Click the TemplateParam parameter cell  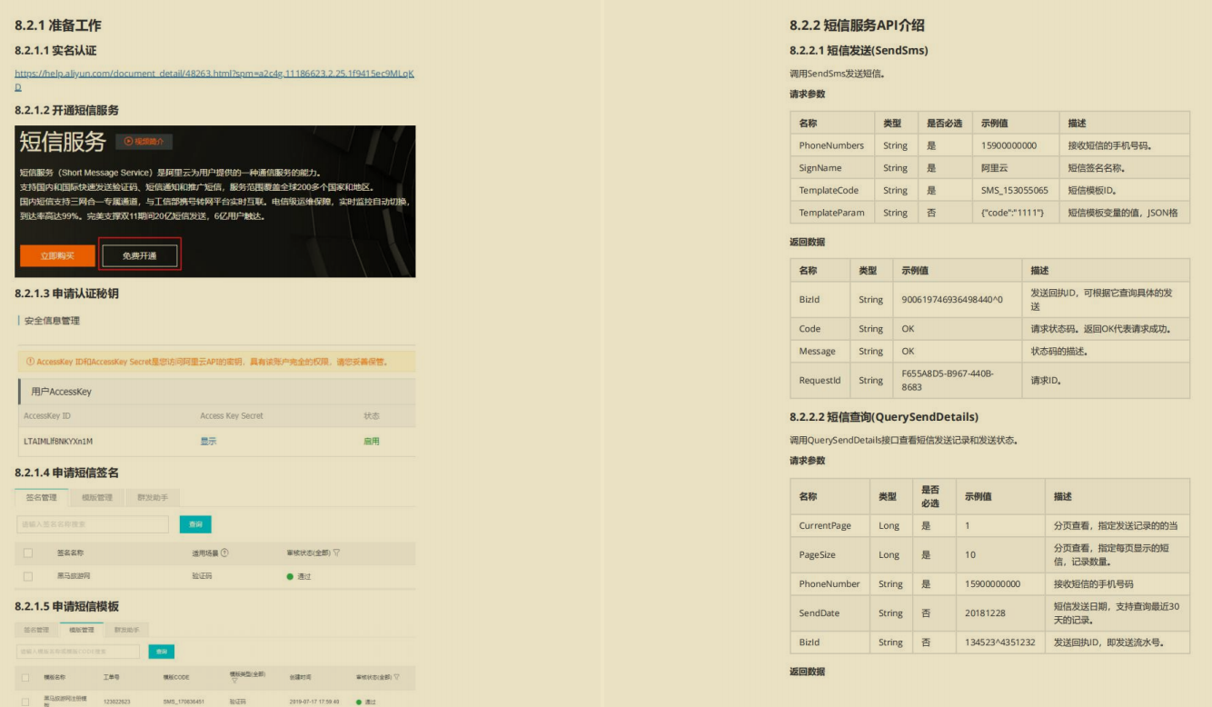832,212
